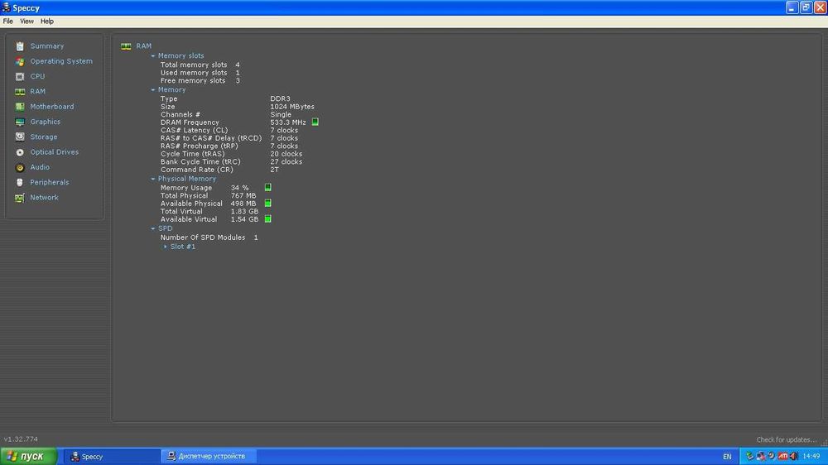Click the green Available Physical indicator
Screen dimensions: 828x465
267,204
